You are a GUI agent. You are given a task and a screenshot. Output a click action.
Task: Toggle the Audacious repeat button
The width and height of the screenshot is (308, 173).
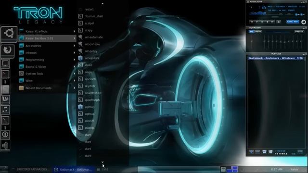[296, 22]
